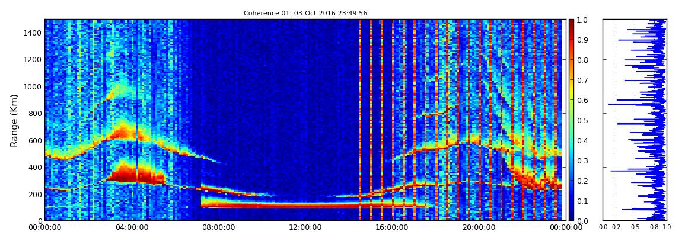Screen dimensions: 682x241
Task: Click the 20:00:00 time axis label
Action: coord(479,227)
